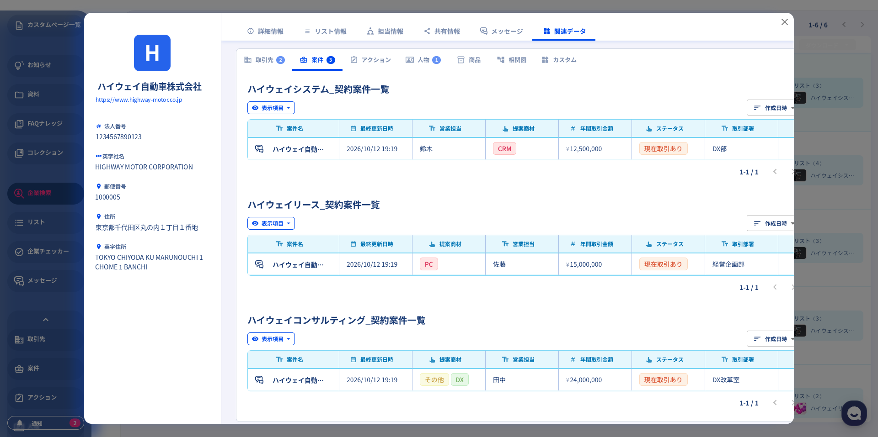Switch to メッセージ tab in dialog
Screen dimensions: 878x437
click(501, 32)
